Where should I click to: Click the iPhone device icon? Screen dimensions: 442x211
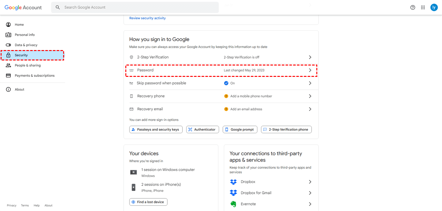coord(134,187)
